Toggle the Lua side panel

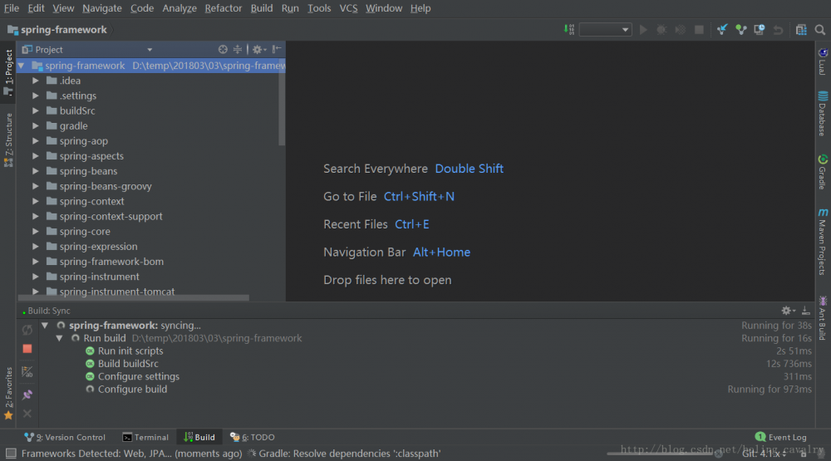(823, 61)
